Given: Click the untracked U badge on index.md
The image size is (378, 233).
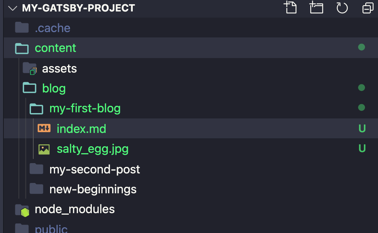Looking at the screenshot, I should [362, 129].
